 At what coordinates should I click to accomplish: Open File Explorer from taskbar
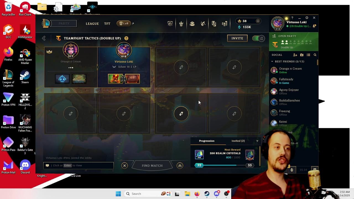tap(187, 194)
